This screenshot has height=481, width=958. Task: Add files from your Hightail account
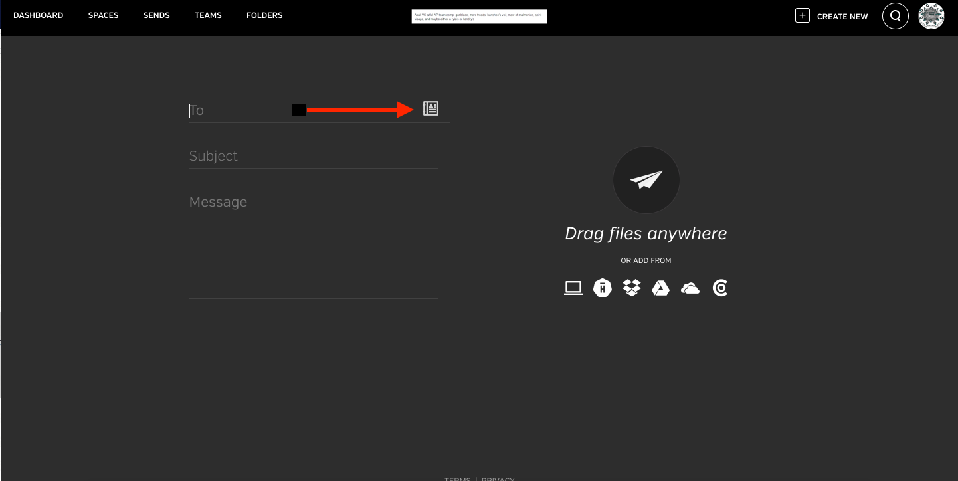tap(602, 288)
